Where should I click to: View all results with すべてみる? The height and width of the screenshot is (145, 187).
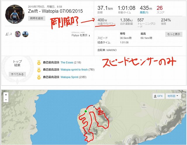pos(17,74)
